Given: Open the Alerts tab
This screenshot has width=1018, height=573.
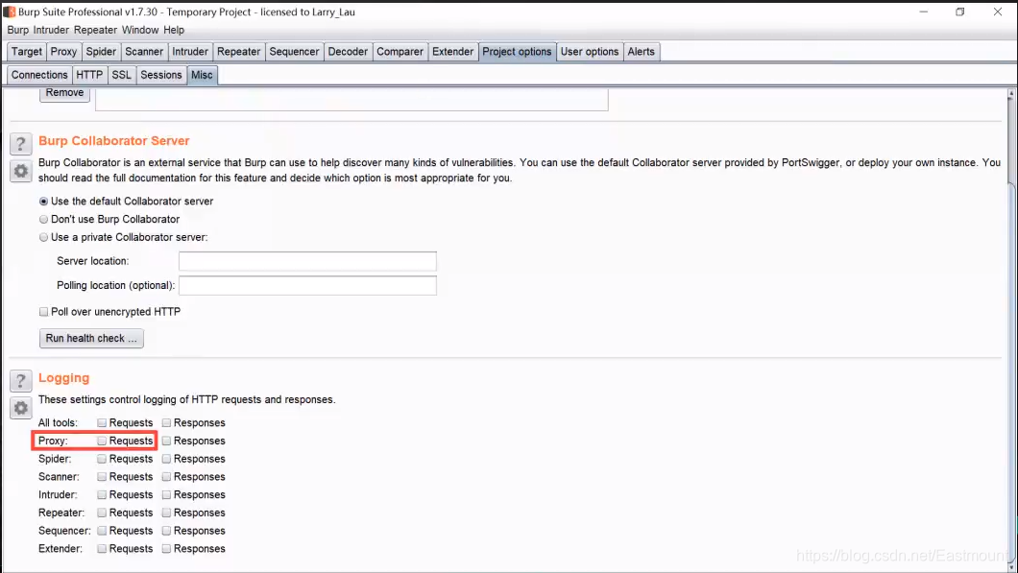Looking at the screenshot, I should tap(642, 52).
